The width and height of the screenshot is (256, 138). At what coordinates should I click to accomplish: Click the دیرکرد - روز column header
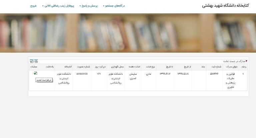(x=99, y=66)
